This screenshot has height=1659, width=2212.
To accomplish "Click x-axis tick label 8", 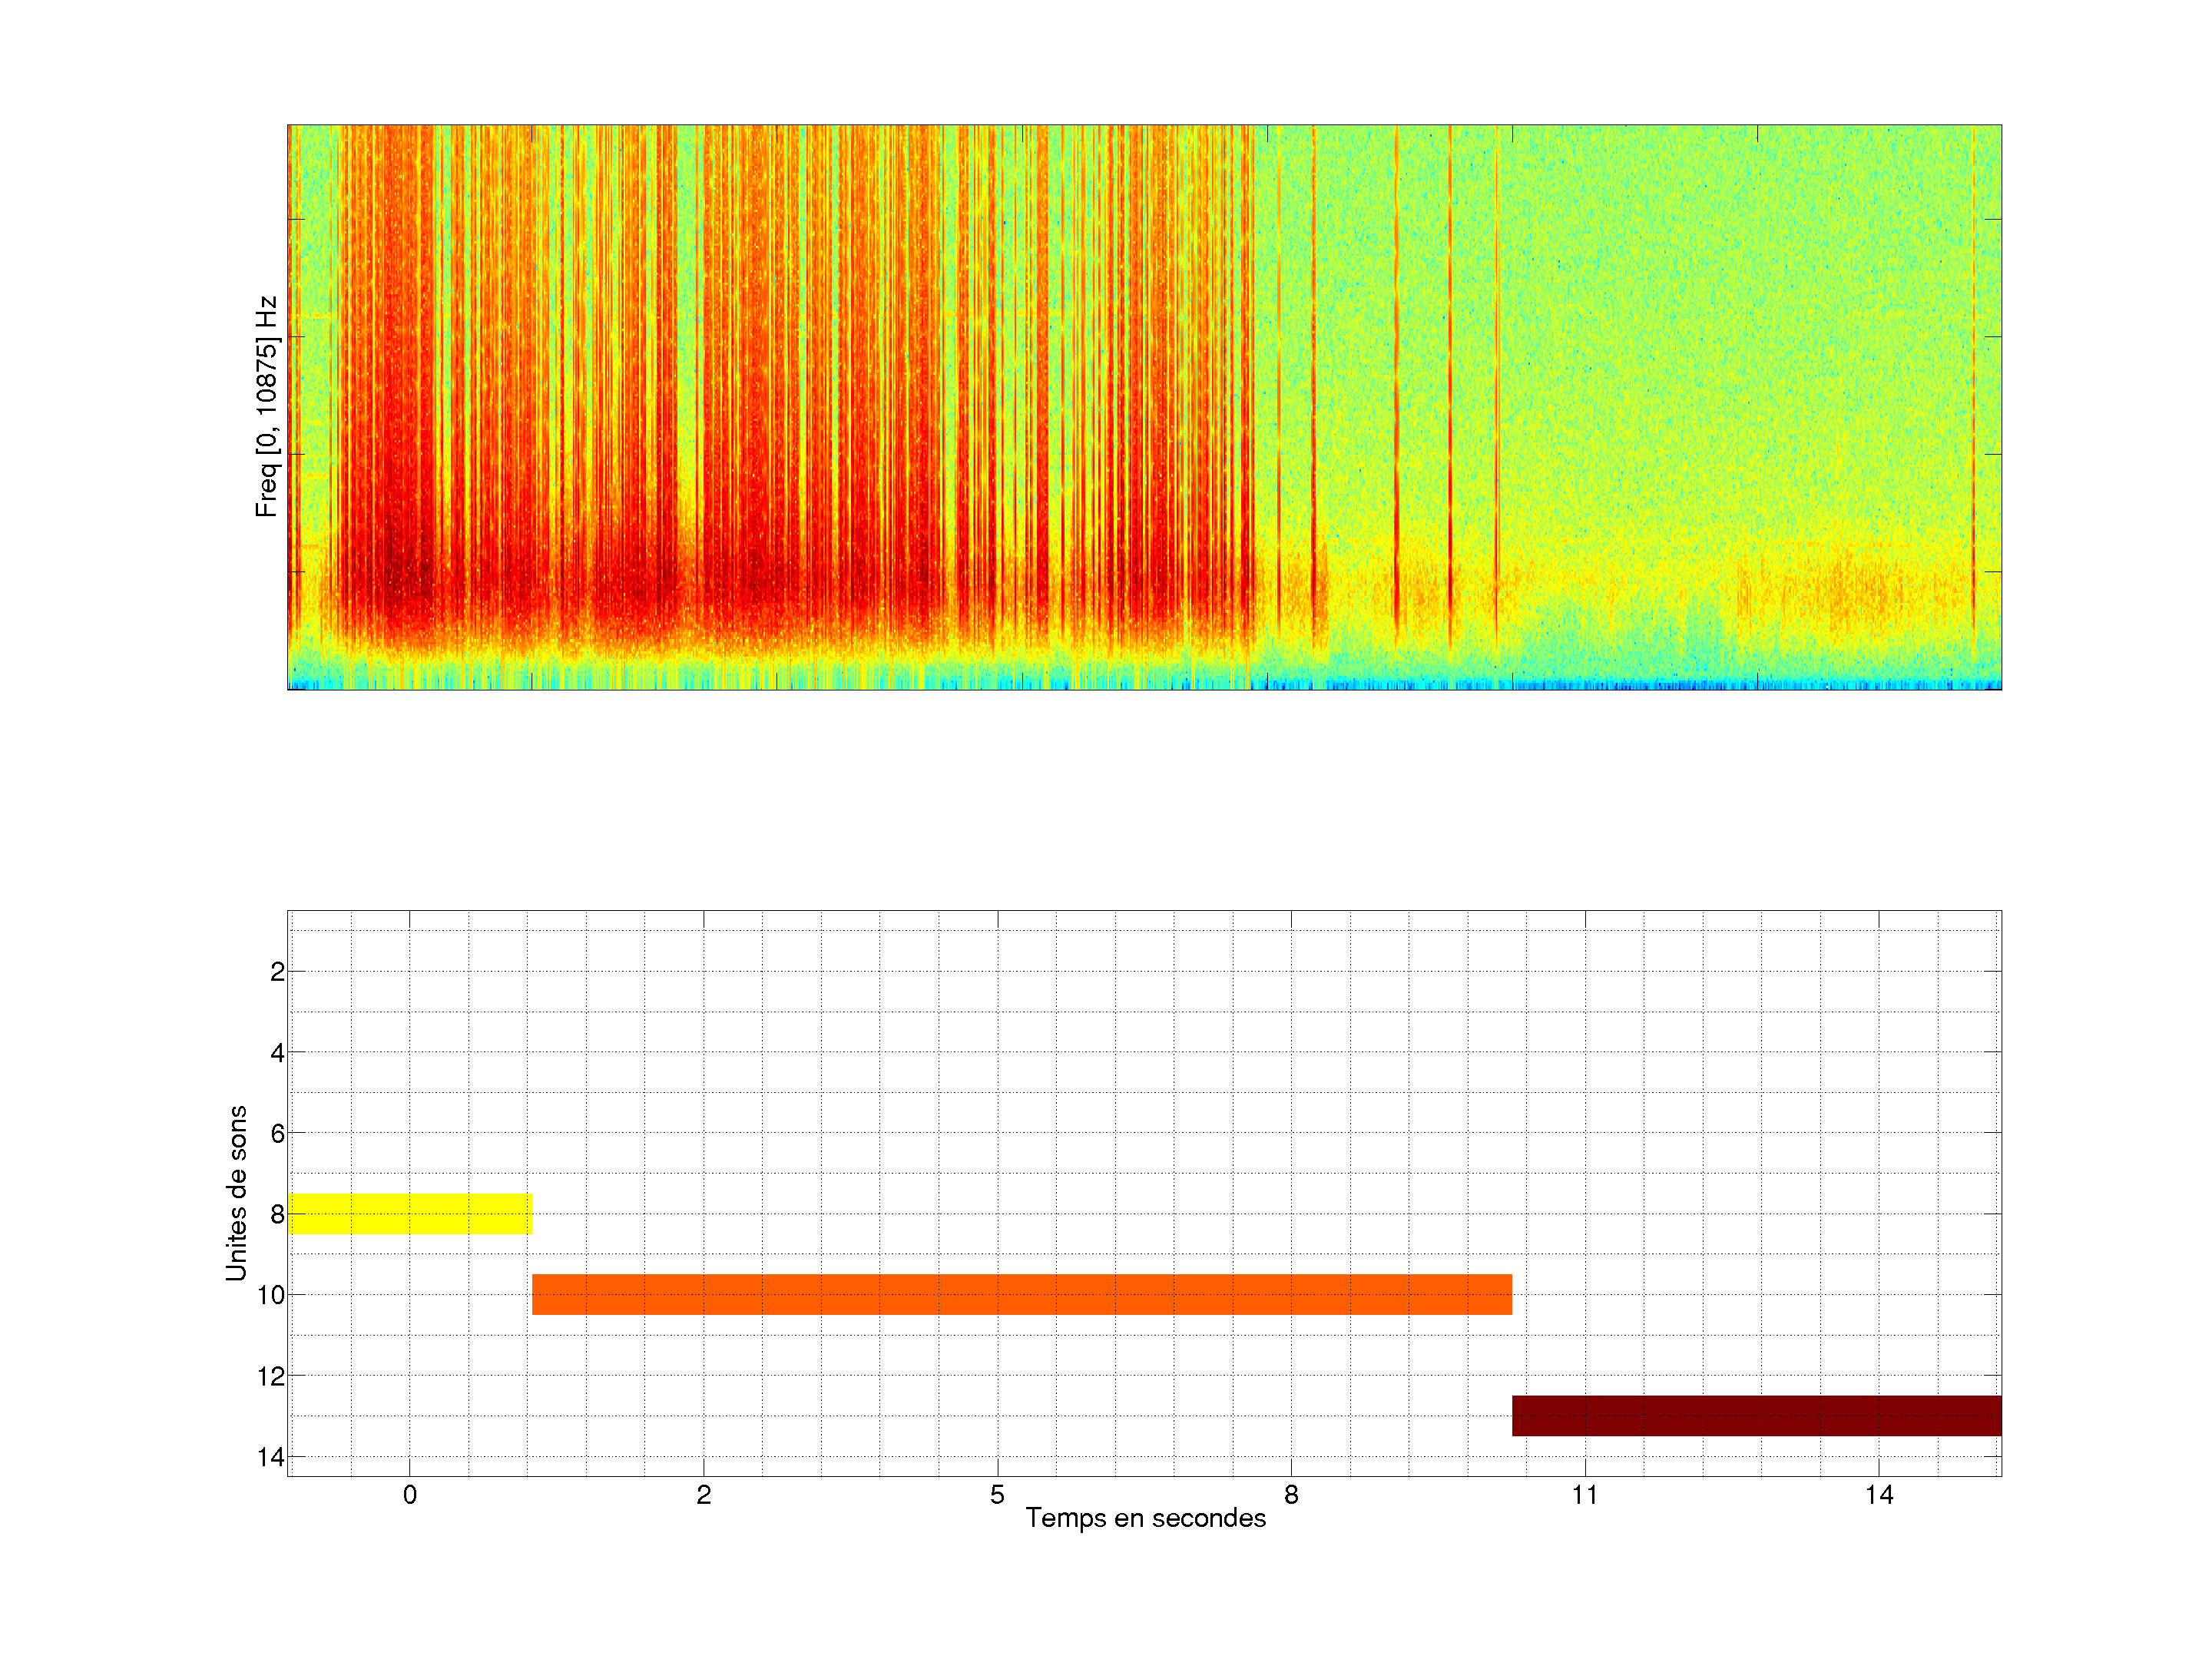I will click(1291, 1495).
